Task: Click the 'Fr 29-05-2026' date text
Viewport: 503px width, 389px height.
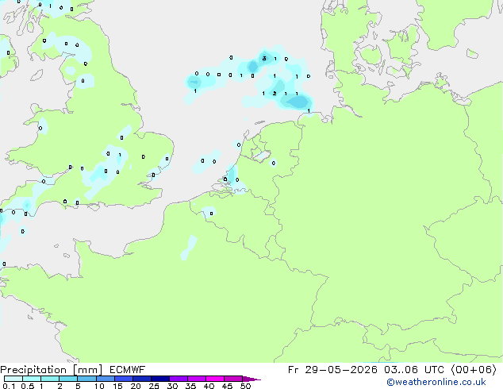Action: coord(332,369)
